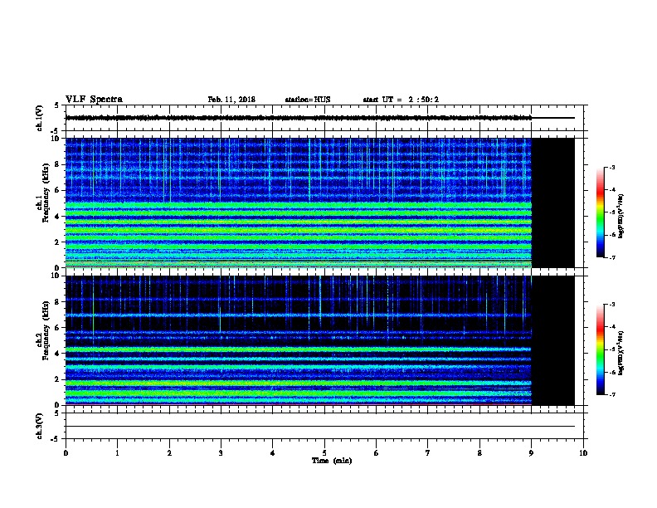Click time axis tick label "1"

[x=117, y=453]
